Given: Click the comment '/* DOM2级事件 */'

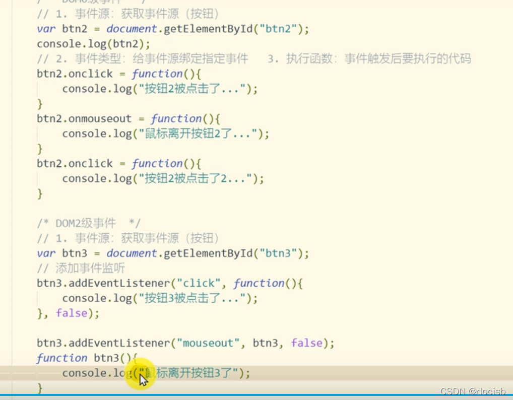Looking at the screenshot, I should (89, 223).
